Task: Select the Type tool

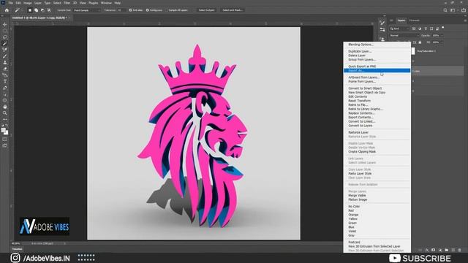Action: [5, 82]
